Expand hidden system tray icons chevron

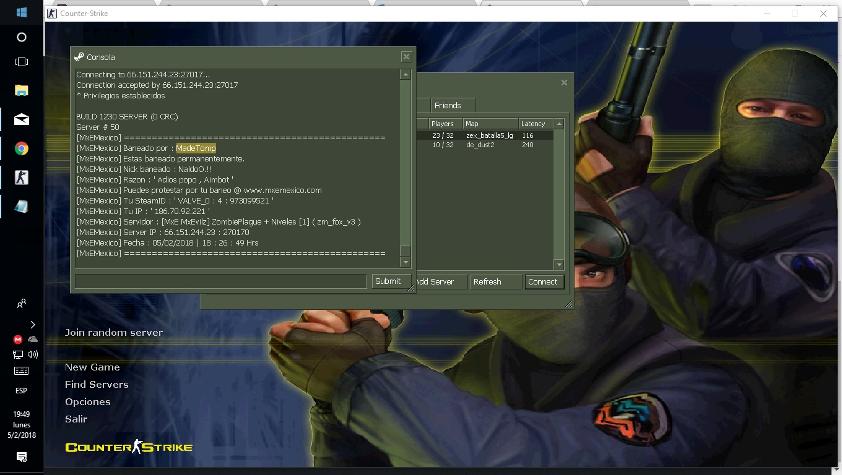[x=33, y=324]
